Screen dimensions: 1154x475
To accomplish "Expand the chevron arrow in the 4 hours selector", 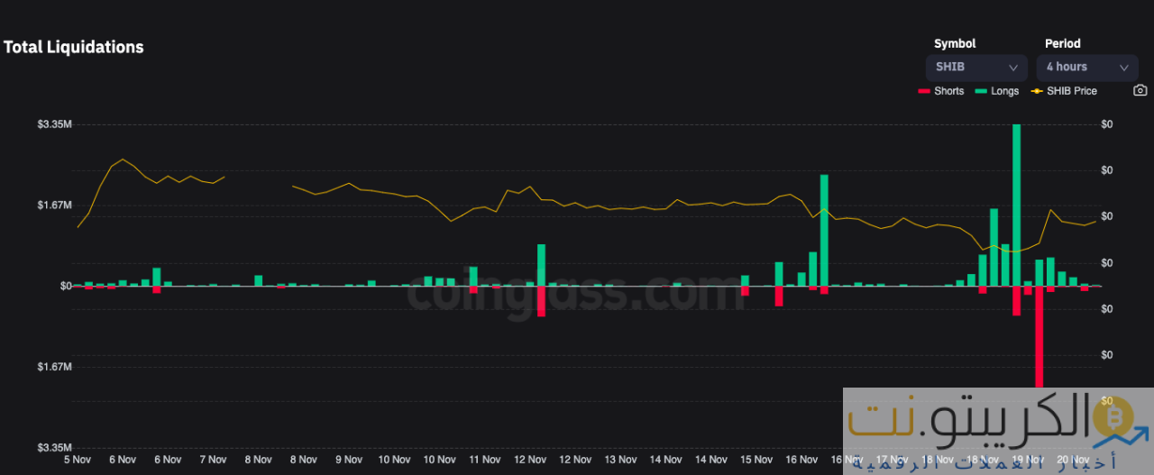I will pyautogui.click(x=1124, y=67).
